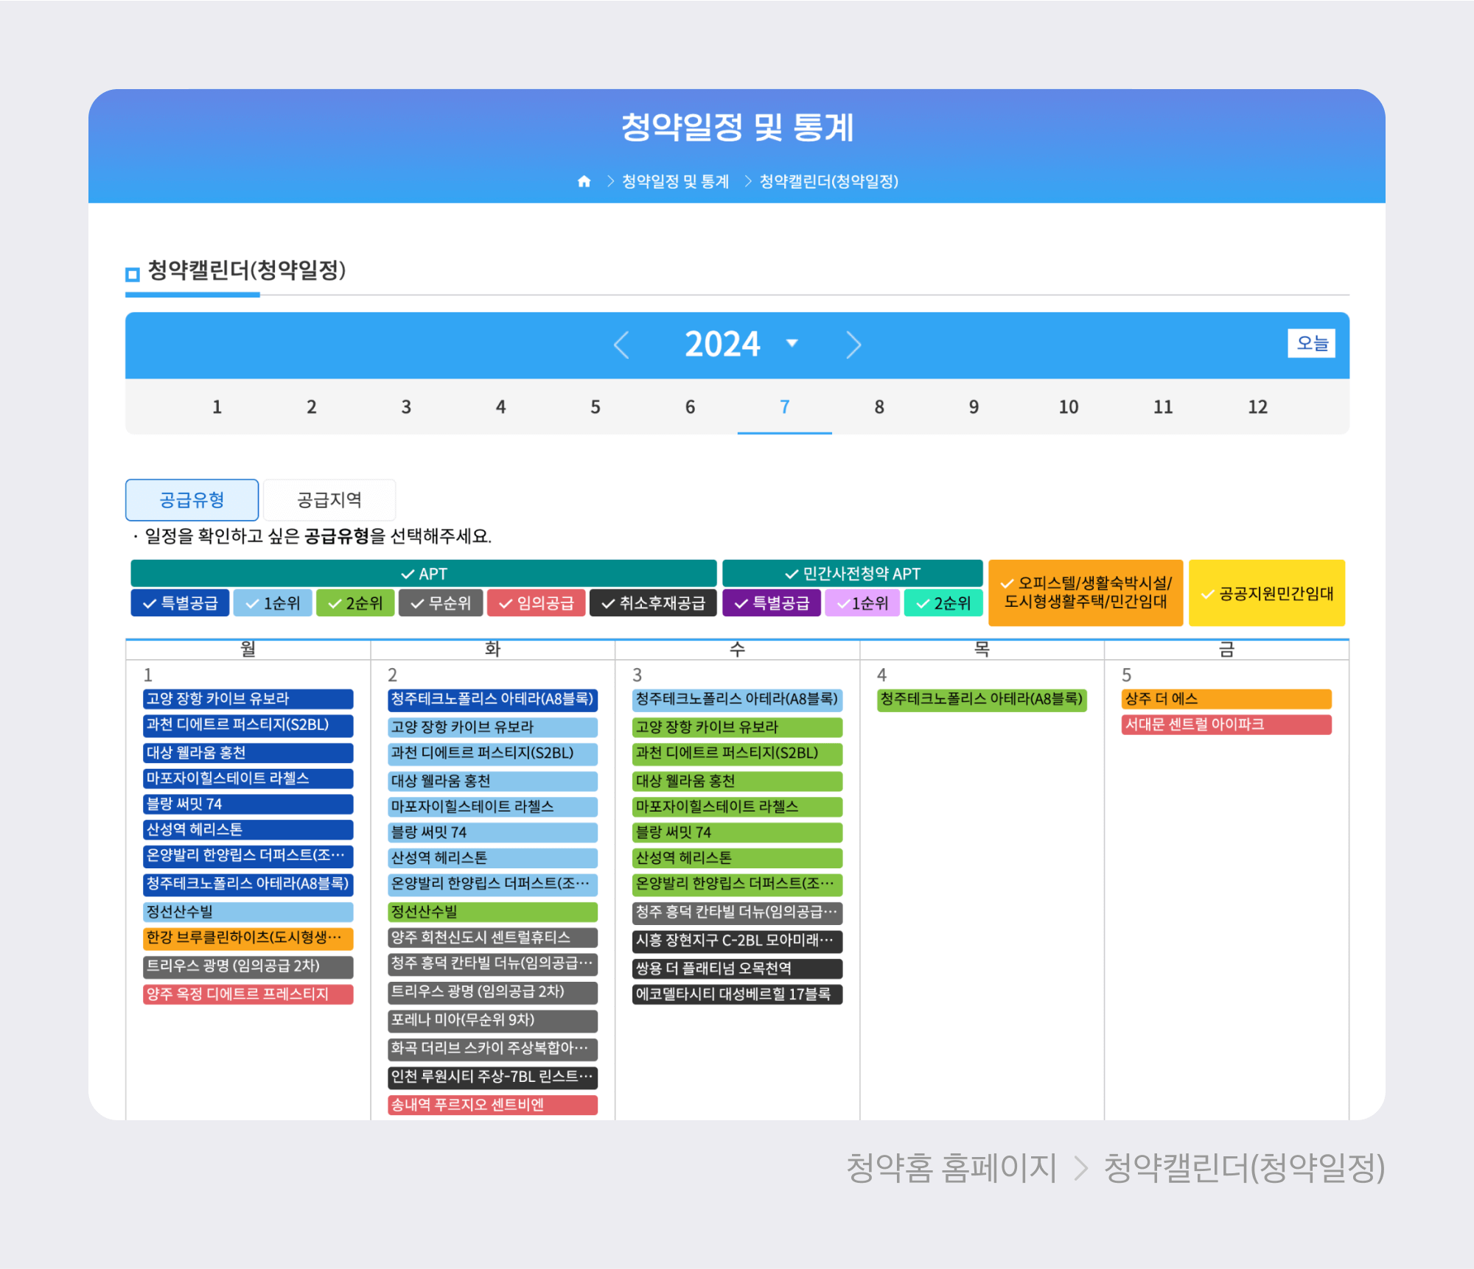Toggle the 공공지원민간임대 yellow filter
The height and width of the screenshot is (1269, 1474).
(x=1266, y=594)
